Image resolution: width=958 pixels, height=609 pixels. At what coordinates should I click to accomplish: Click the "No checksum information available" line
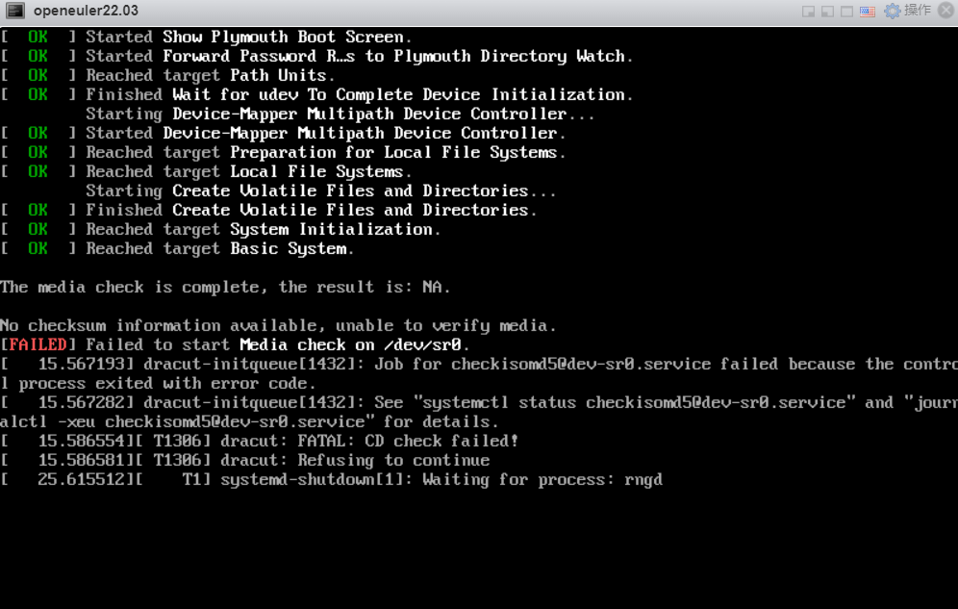[278, 325]
